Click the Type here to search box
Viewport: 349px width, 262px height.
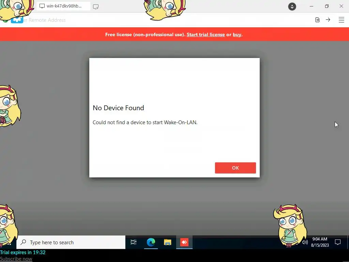(71, 242)
